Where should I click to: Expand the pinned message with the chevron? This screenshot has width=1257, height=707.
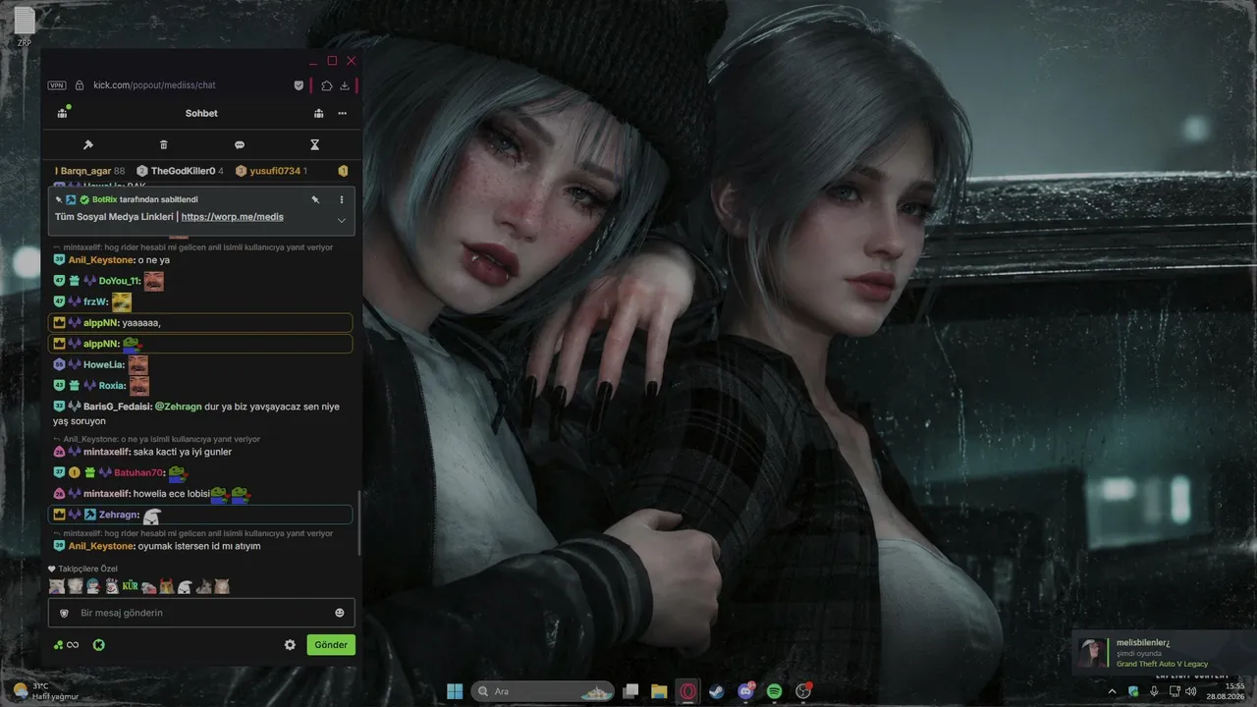pyautogui.click(x=342, y=220)
